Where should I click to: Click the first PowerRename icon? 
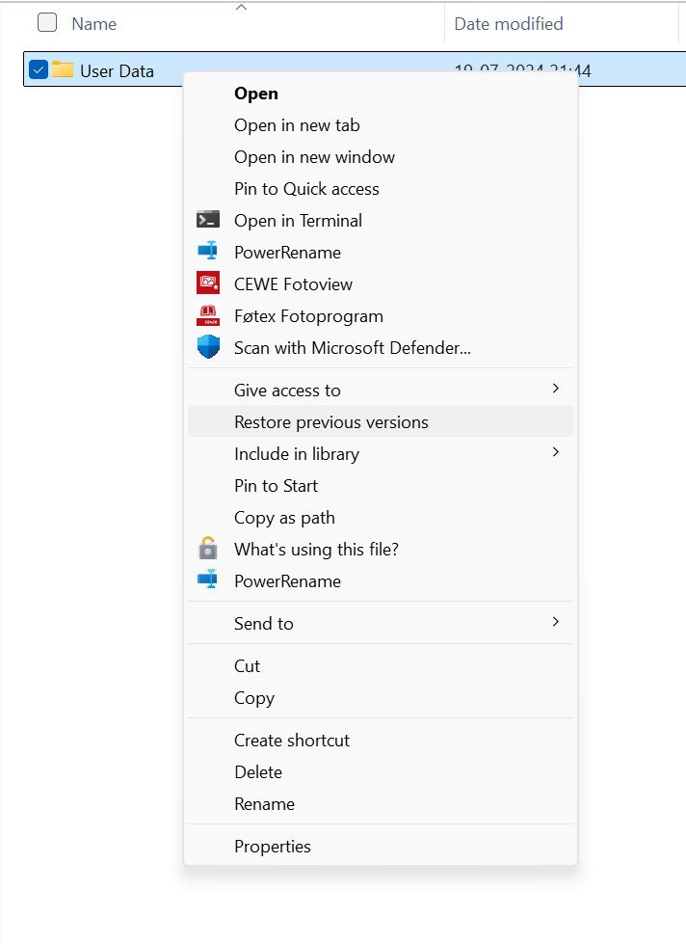click(x=208, y=252)
